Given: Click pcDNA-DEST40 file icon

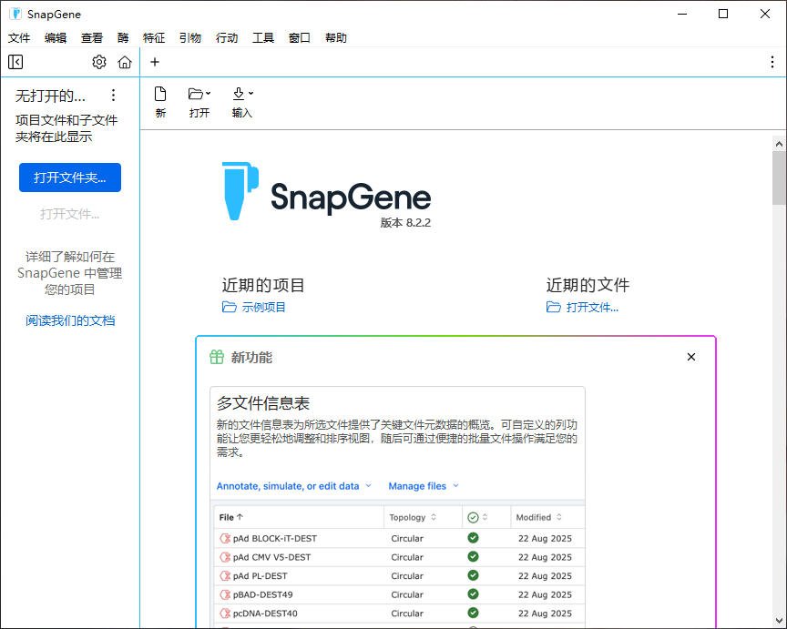Looking at the screenshot, I should (x=225, y=613).
